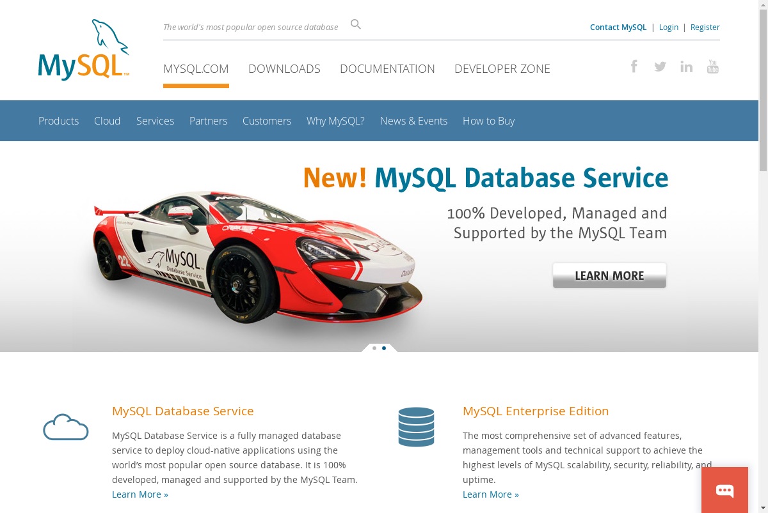The width and height of the screenshot is (768, 513).
Task: Open the MySQL Twitter icon
Action: pyautogui.click(x=660, y=66)
